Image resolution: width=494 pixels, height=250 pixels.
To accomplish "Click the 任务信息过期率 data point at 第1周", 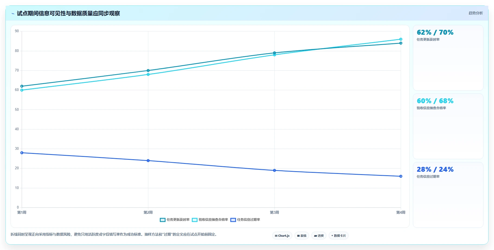I will 22,153.
